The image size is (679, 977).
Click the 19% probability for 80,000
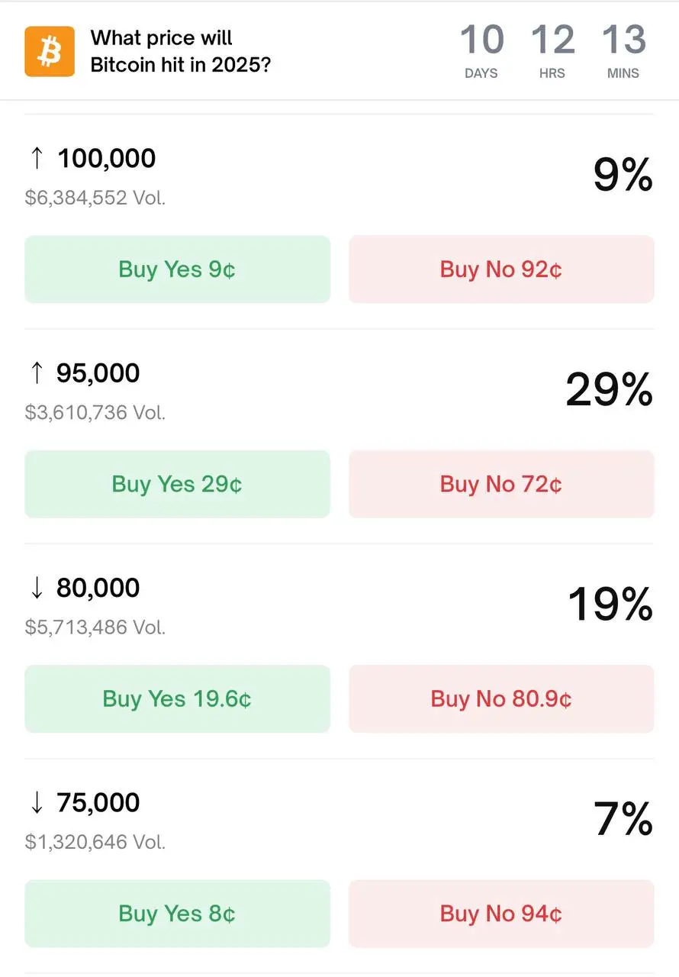click(610, 605)
